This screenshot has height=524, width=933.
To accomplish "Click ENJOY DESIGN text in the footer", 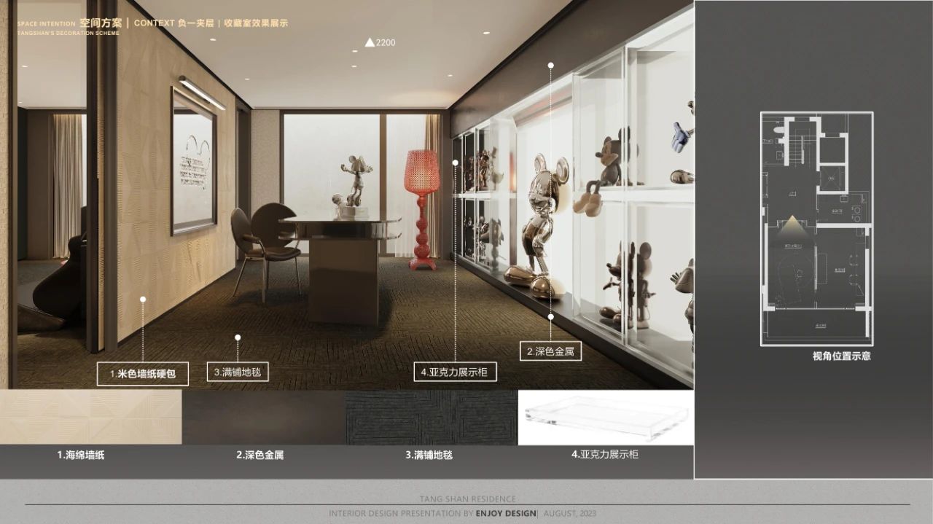I will point(505,514).
